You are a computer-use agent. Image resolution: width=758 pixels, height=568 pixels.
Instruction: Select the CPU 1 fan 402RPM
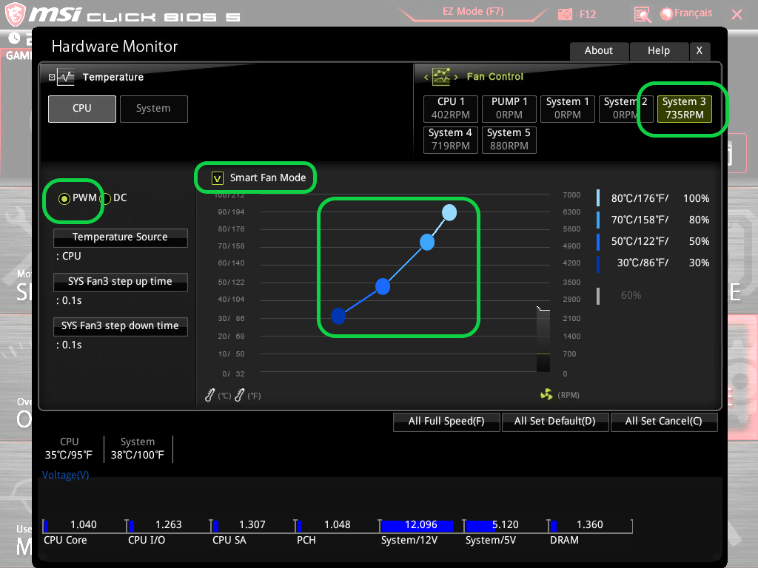click(451, 109)
